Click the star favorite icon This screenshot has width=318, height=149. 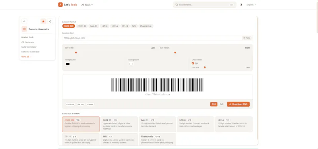pyautogui.click(x=43, y=21)
